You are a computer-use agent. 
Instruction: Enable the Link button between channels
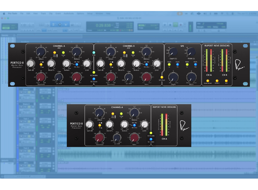click(x=93, y=52)
